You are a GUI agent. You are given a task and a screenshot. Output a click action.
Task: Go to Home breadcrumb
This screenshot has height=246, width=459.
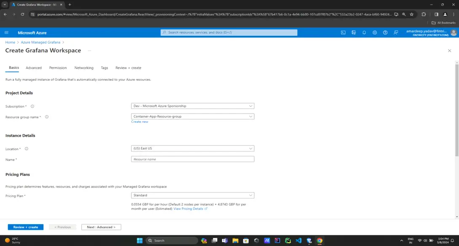(x=10, y=42)
